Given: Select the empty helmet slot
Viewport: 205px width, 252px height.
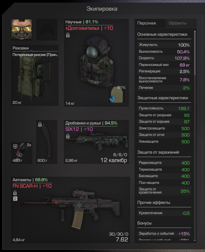Looking at the screenshot, I should click(47, 30).
